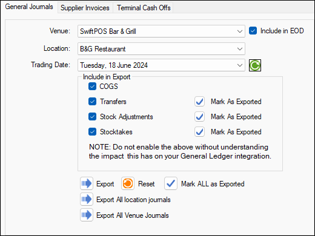This screenshot has width=315, height=236.
Task: Untick the Stocktakes checkbox
Action: [x=92, y=132]
